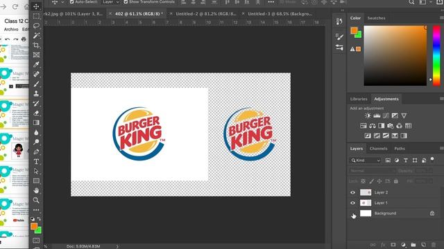The height and width of the screenshot is (249, 444).
Task: Switch to the Paths tab
Action: pos(400,149)
